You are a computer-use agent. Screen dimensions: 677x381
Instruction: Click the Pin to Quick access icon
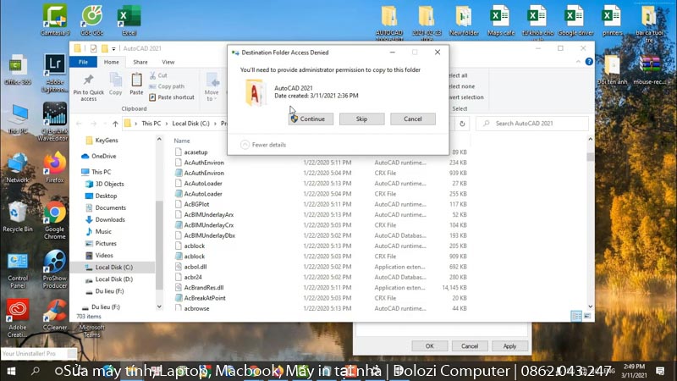pos(89,81)
